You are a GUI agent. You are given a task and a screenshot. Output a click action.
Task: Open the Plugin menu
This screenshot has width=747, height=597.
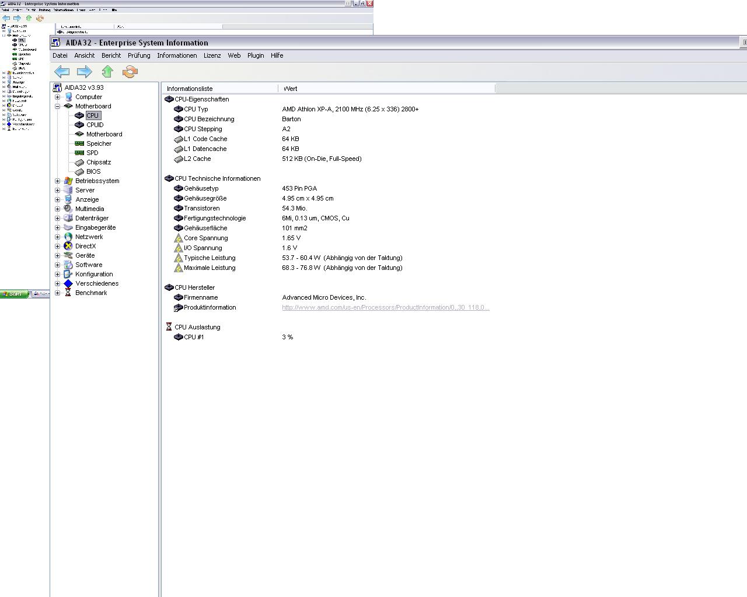[256, 55]
